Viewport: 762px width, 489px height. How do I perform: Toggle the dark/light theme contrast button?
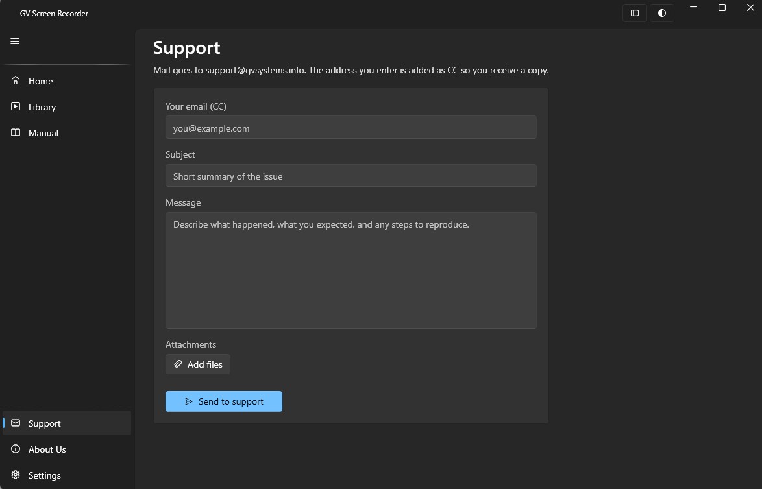[662, 13]
